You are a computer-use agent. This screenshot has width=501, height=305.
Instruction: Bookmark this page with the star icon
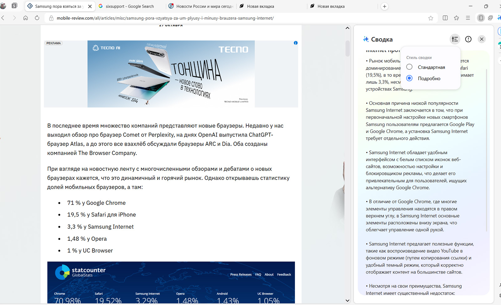[x=431, y=18]
